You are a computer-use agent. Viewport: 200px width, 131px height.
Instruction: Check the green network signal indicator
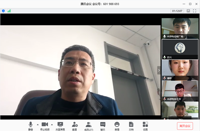[9, 11]
